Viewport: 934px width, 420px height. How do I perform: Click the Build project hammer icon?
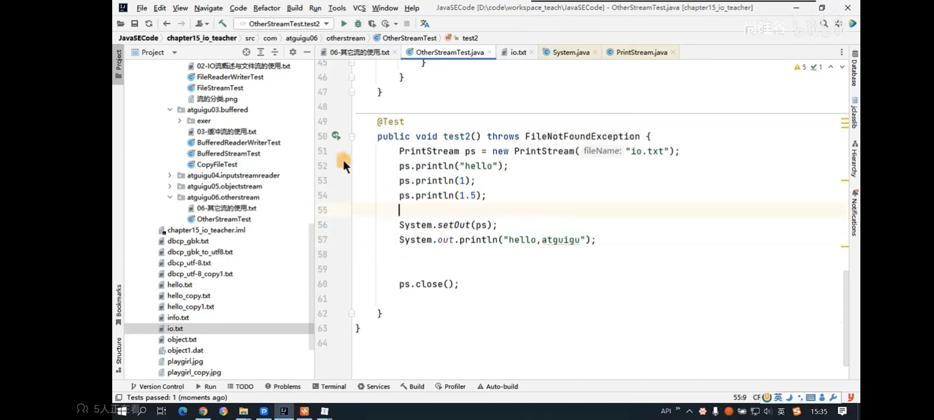222,23
